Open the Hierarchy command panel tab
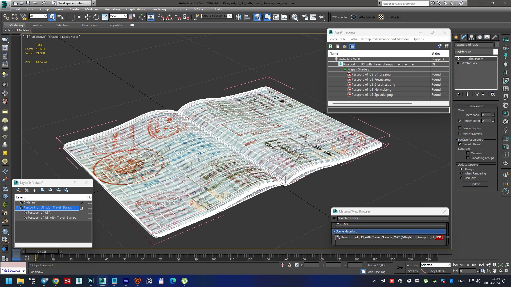Screen dimensions: 511x287 471,37
